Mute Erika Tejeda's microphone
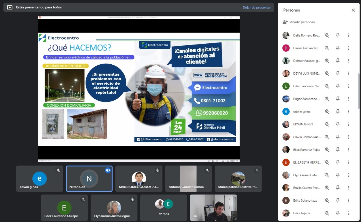 327,213
